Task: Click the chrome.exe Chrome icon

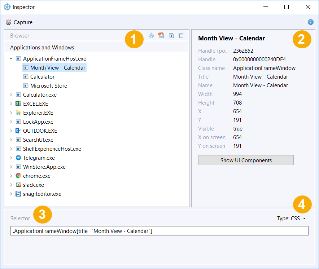Action: (18, 176)
